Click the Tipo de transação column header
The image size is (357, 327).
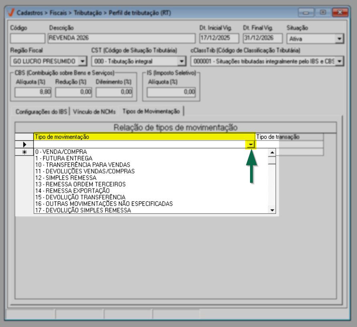(x=289, y=137)
